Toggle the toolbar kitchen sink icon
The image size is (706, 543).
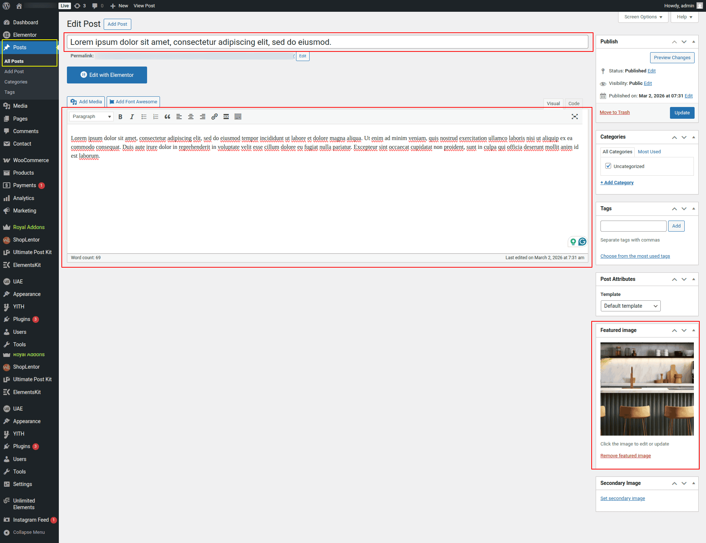[x=238, y=117]
